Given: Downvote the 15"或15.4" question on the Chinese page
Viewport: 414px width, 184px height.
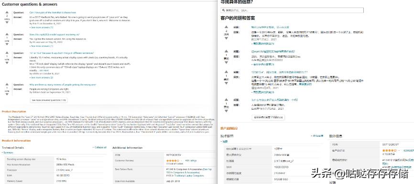Looking at the screenshot, I should click(x=226, y=83).
